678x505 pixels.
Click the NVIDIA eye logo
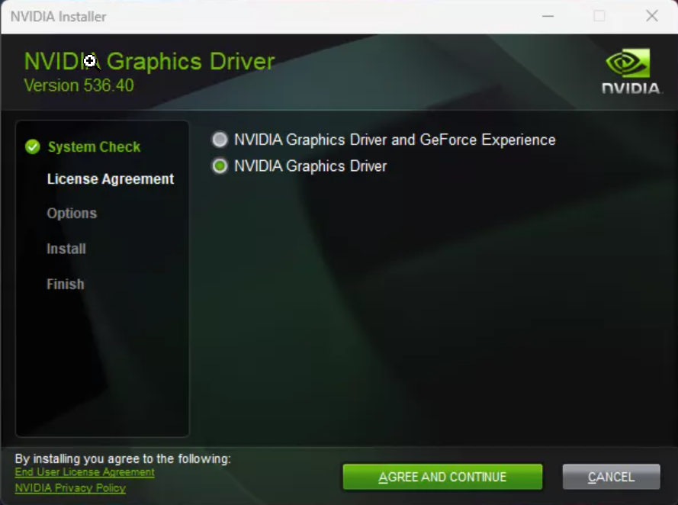628,64
